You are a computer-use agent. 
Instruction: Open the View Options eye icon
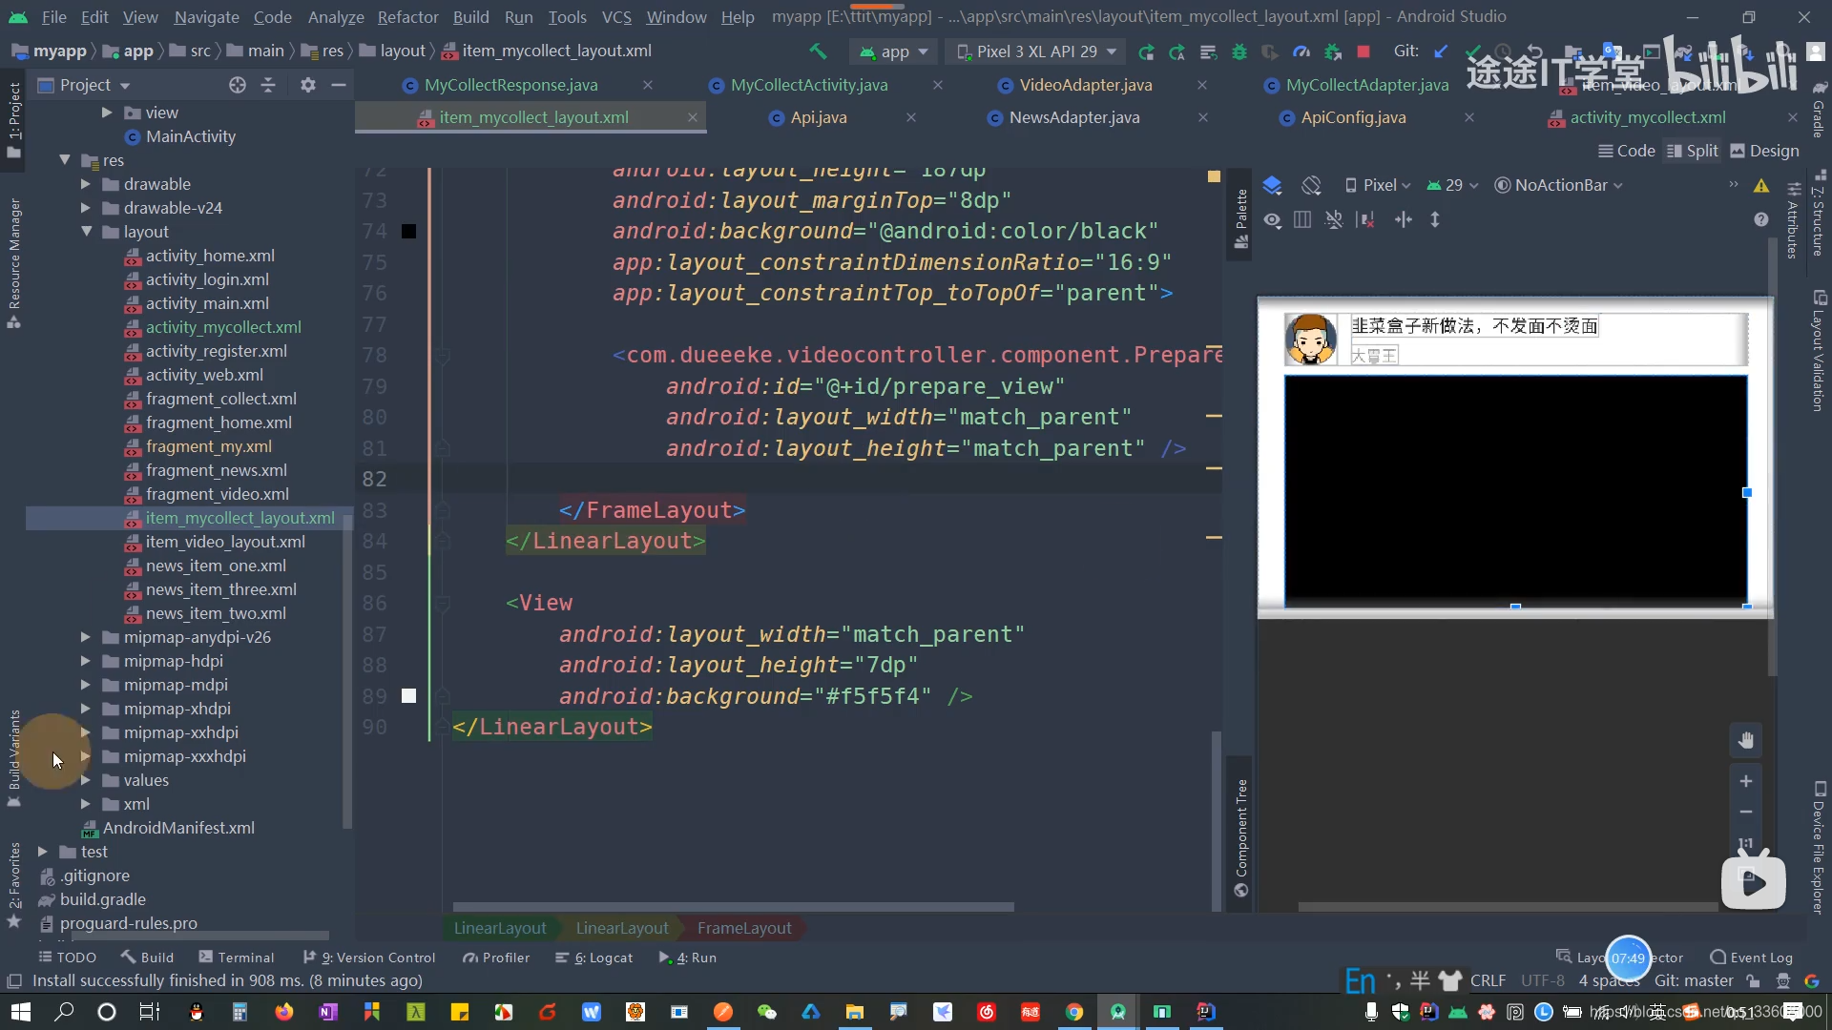[1273, 220]
